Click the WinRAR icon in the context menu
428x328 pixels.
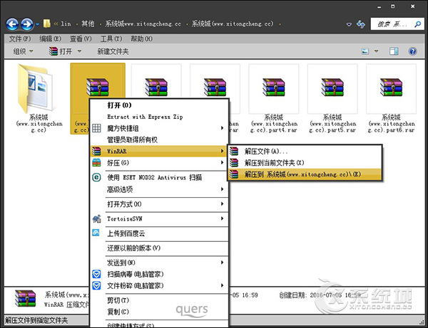pyautogui.click(x=96, y=151)
